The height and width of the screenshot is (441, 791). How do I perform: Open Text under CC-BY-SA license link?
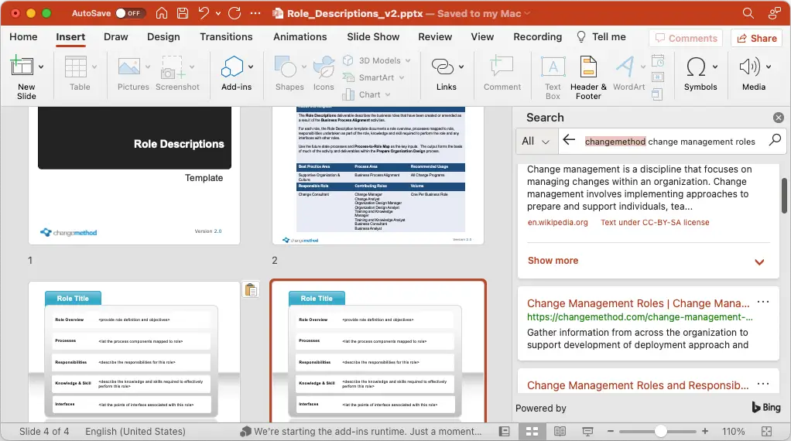(x=655, y=222)
